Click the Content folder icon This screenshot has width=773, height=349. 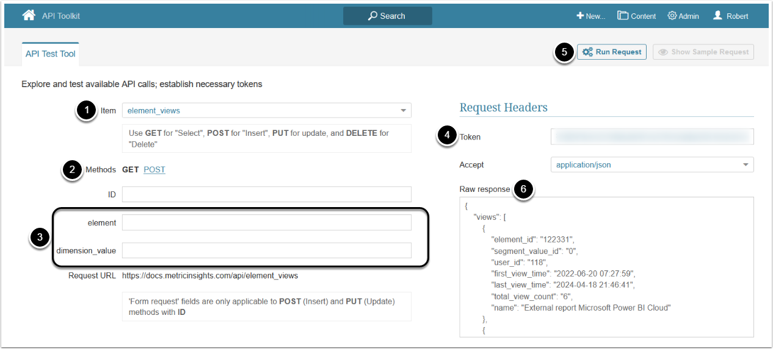[x=623, y=16]
